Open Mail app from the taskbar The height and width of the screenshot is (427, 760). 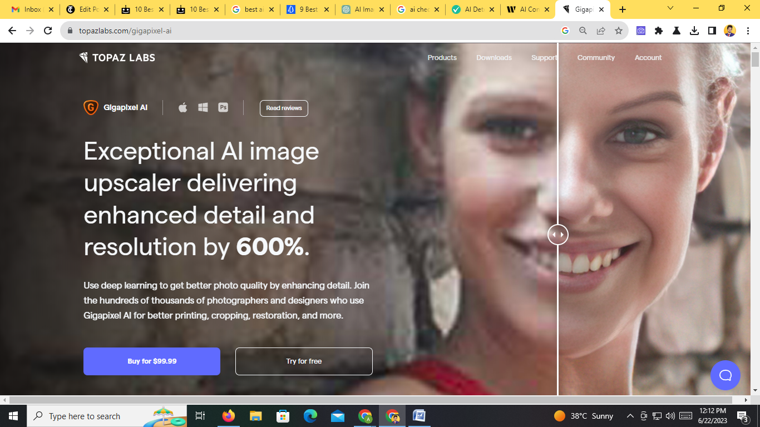click(x=338, y=416)
